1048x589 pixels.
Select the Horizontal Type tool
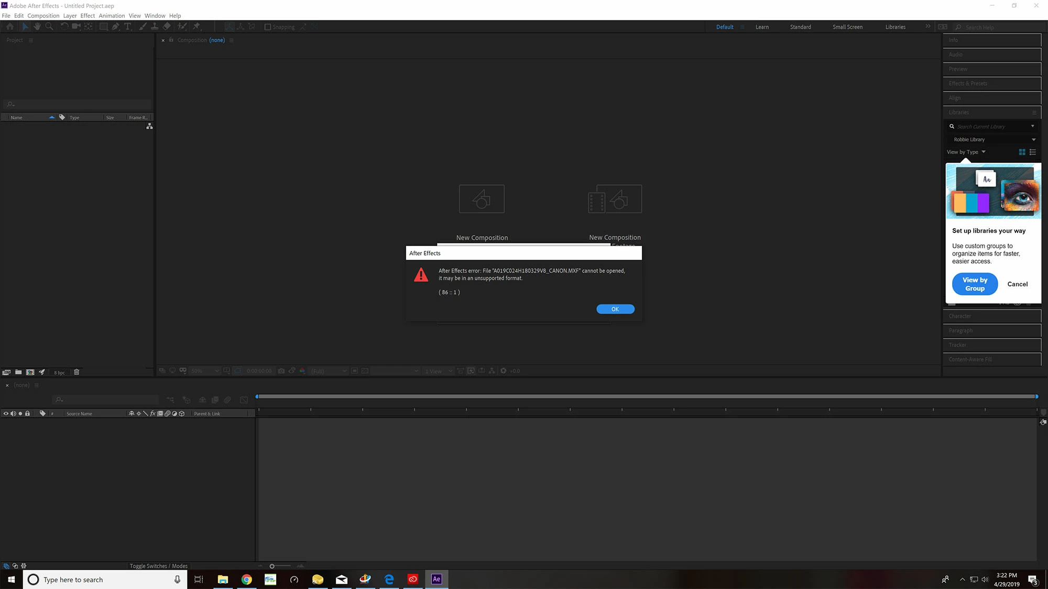[x=128, y=26]
